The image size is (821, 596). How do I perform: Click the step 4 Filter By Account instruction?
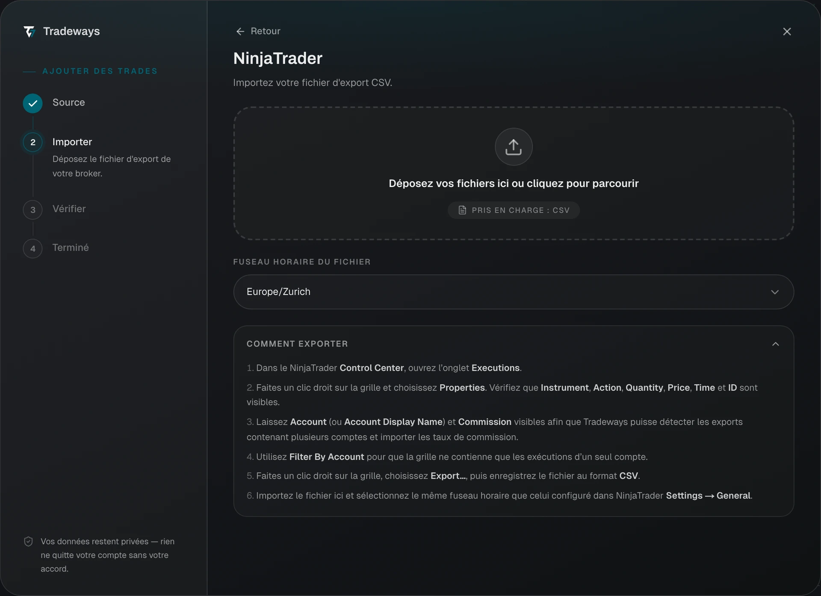(x=447, y=457)
